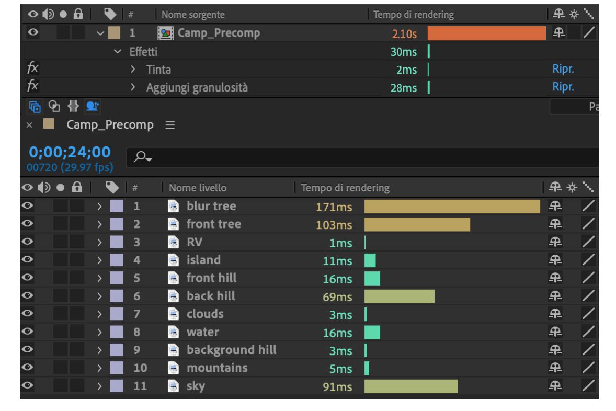The image size is (616, 411).
Task: Open the Camp_Precomp panel menu
Action: click(x=171, y=125)
